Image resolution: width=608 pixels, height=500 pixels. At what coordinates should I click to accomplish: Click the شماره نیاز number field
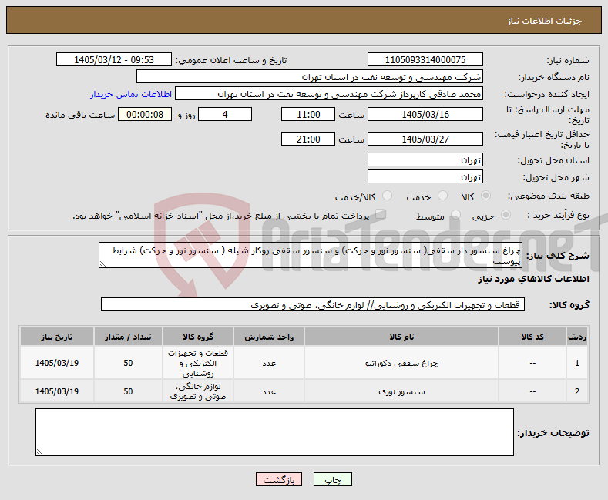(425, 59)
